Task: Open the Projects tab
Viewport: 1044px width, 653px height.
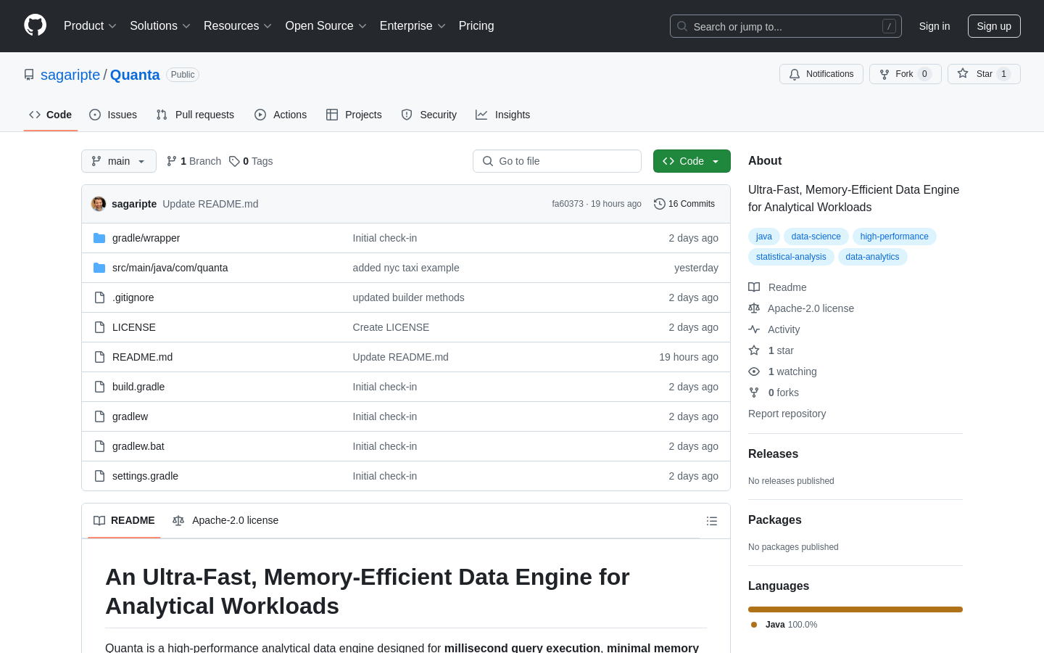Action: [x=354, y=115]
